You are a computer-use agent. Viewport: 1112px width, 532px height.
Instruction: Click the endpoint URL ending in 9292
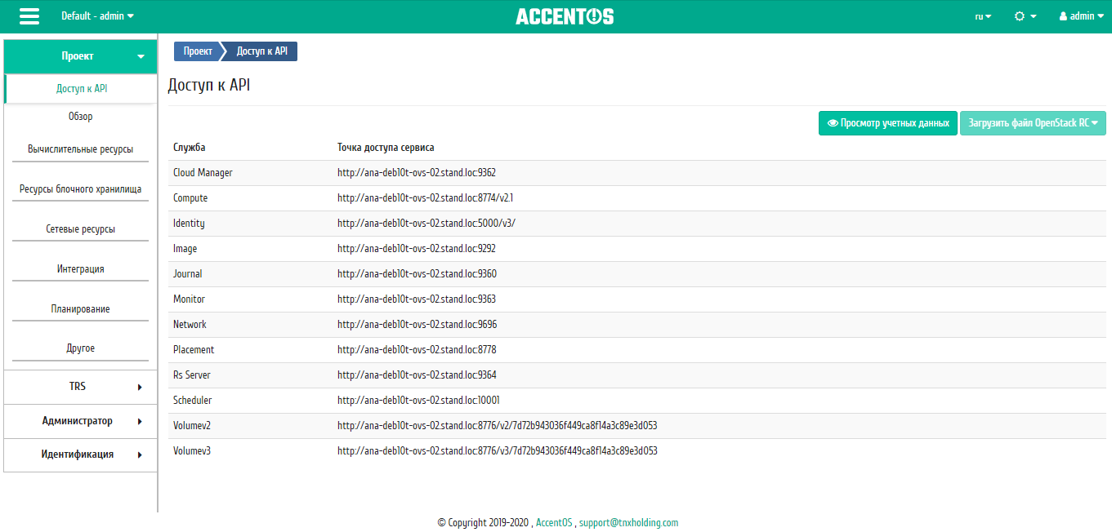click(x=417, y=249)
